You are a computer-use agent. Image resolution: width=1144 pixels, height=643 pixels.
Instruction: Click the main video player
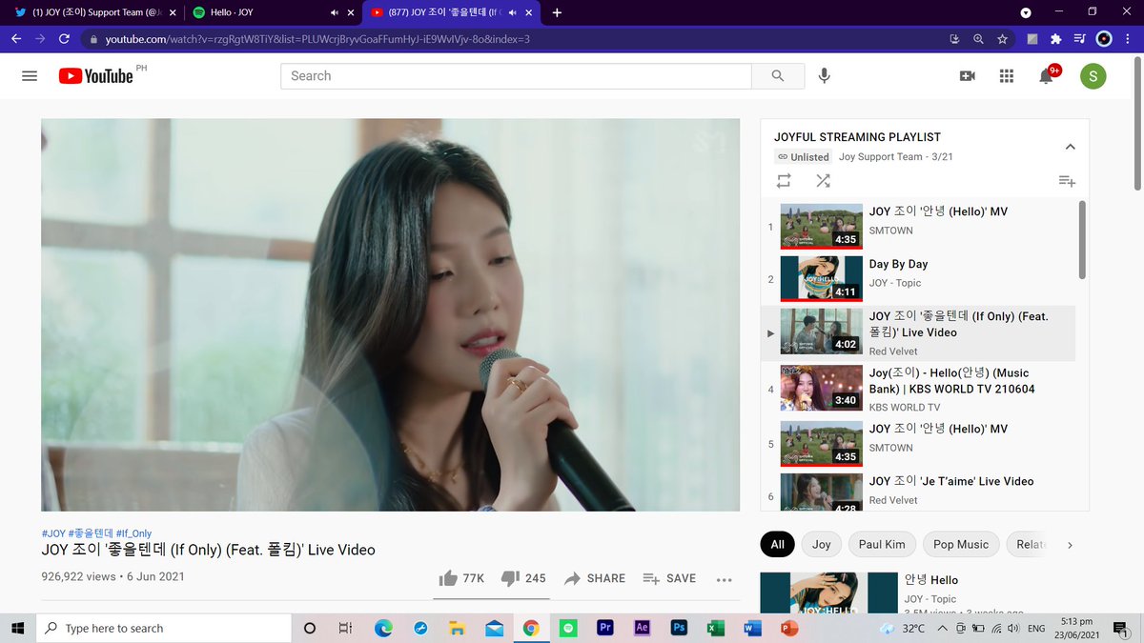[390, 315]
